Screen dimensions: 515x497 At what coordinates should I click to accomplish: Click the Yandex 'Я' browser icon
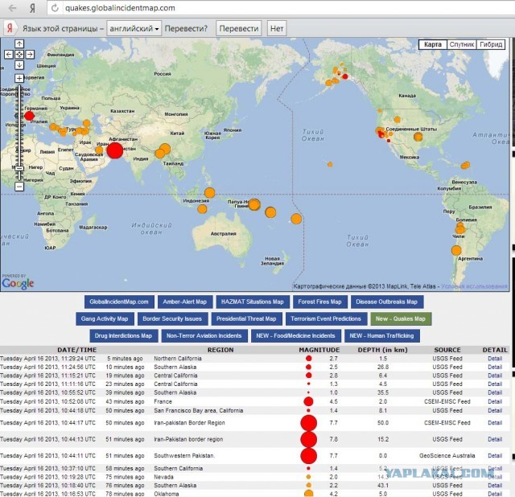point(32,8)
